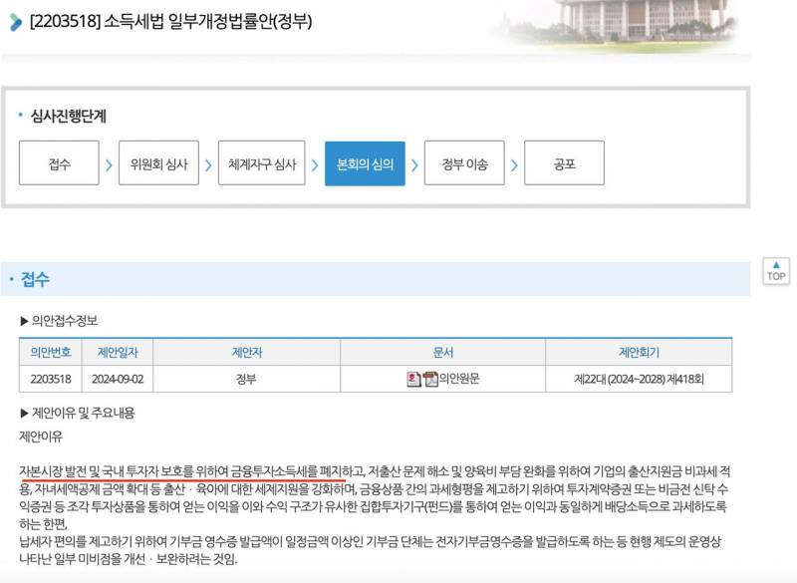Select the 공포 stage box
The height and width of the screenshot is (583, 797).
point(564,163)
